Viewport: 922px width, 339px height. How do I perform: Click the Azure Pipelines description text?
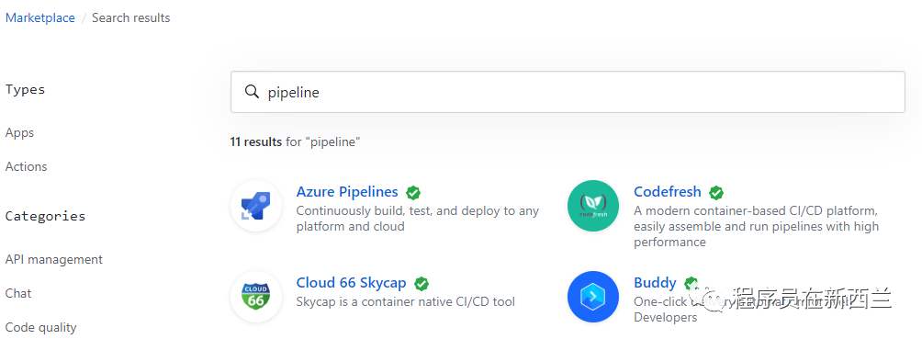pos(418,219)
